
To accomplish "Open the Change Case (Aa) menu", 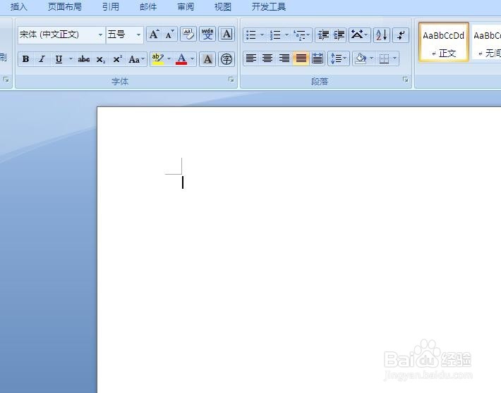I will pos(137,59).
